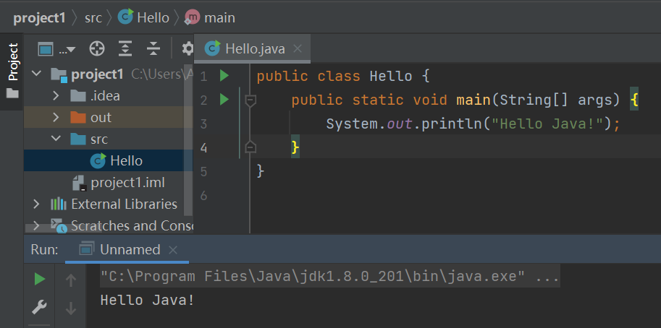Toggle code folding marker on line 2
661x328 pixels.
click(x=250, y=100)
